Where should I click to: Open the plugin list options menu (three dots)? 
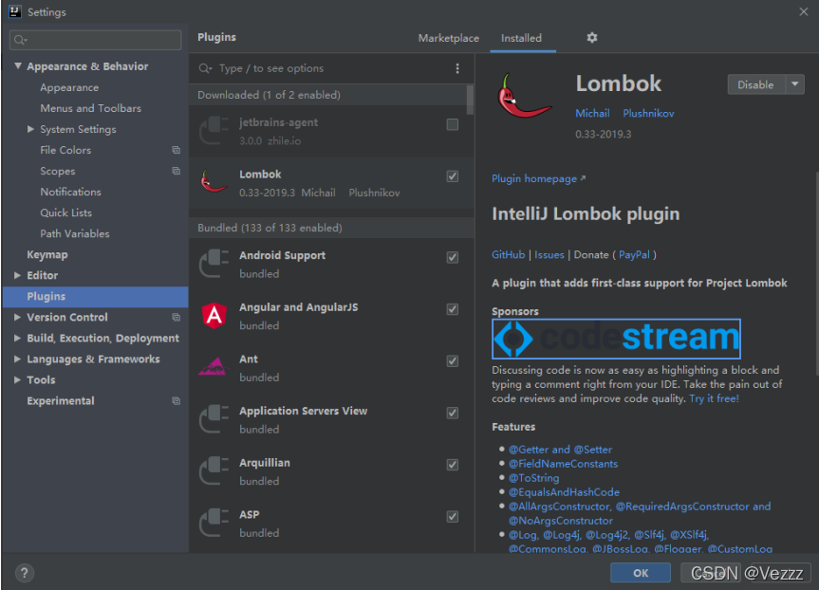tap(457, 68)
